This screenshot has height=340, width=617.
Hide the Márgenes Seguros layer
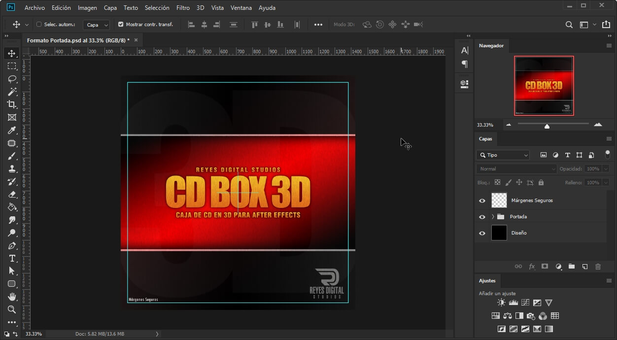coord(482,201)
